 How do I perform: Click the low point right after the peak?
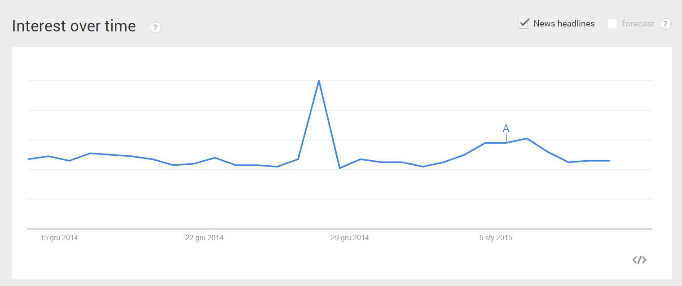pyautogui.click(x=339, y=168)
